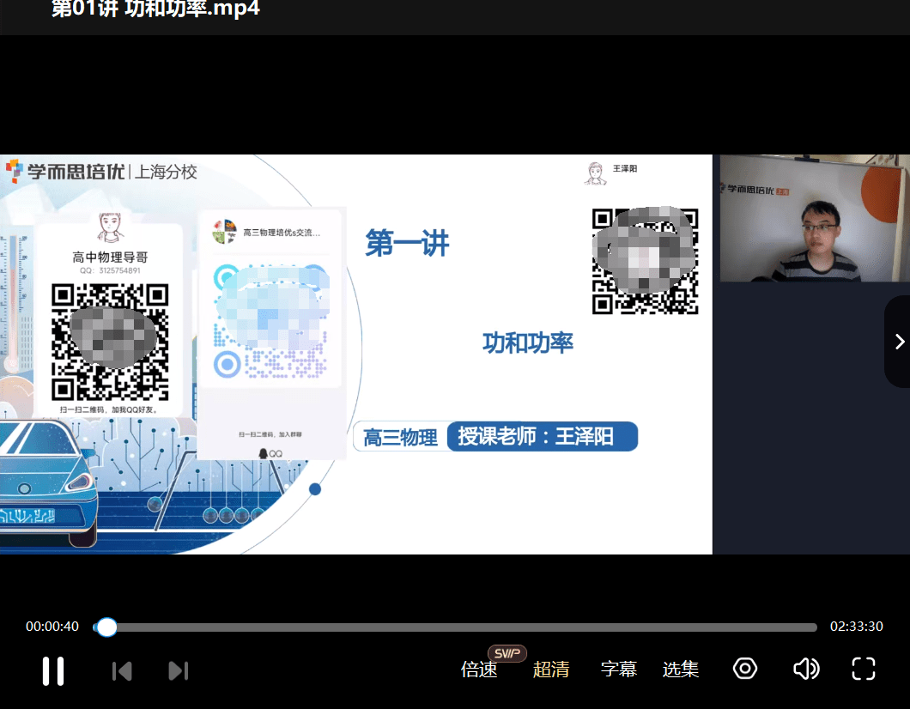910x709 pixels.
Task: Click the QR code beside 第一讲
Action: click(x=645, y=261)
